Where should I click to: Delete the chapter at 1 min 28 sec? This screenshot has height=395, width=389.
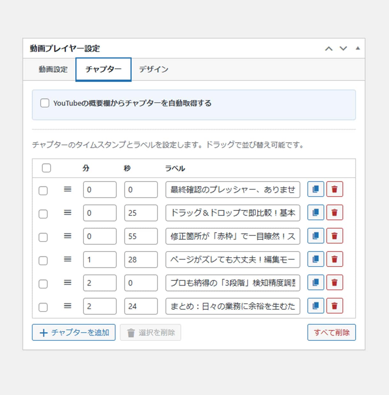click(334, 259)
